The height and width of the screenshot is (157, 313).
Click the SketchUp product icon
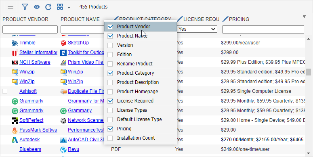tap(63, 43)
